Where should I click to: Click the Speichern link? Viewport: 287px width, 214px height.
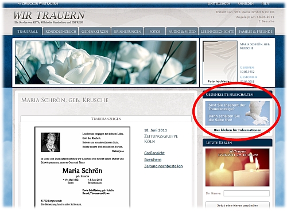coord(153,159)
